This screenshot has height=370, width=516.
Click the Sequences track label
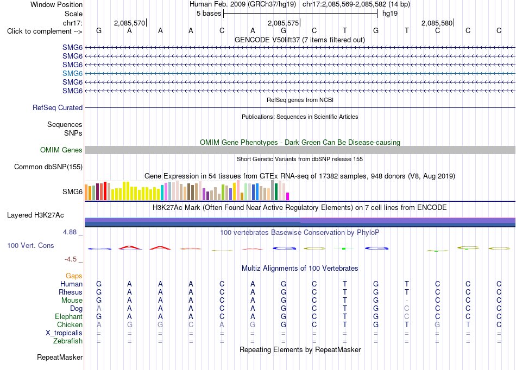click(x=65, y=124)
